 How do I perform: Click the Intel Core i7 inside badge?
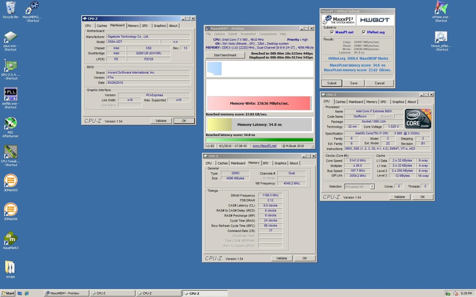pyautogui.click(x=418, y=119)
